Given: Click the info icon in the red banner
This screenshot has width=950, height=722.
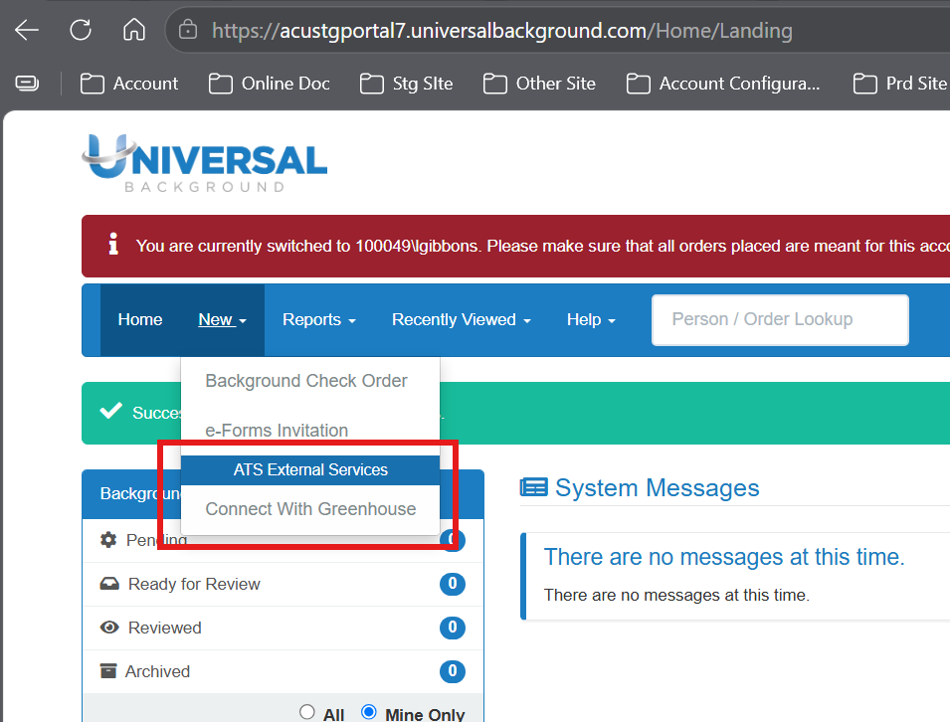Looking at the screenshot, I should click(x=113, y=244).
